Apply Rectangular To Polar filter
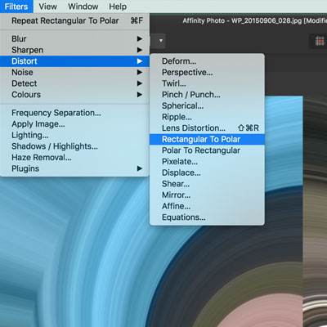The height and width of the screenshot is (327, 327). tap(207, 139)
